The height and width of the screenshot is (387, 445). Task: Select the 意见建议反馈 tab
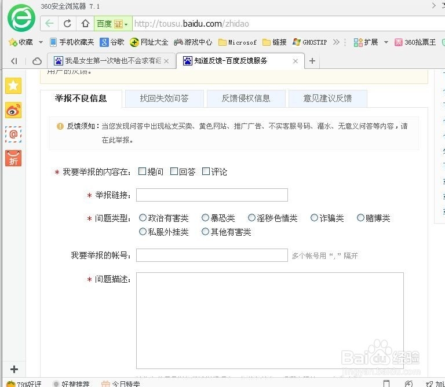(x=328, y=98)
